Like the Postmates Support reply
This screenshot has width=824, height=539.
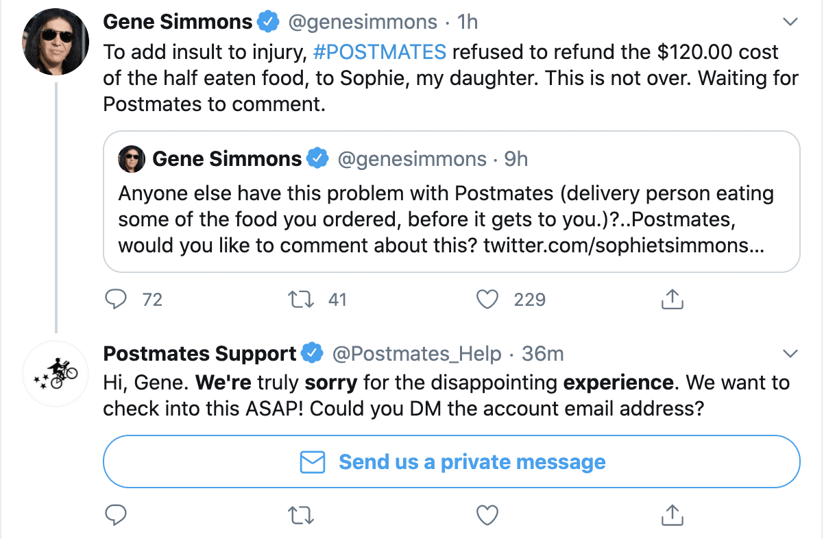pos(487,514)
